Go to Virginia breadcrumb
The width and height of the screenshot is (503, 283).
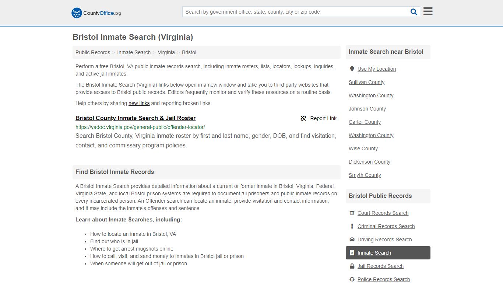(166, 52)
